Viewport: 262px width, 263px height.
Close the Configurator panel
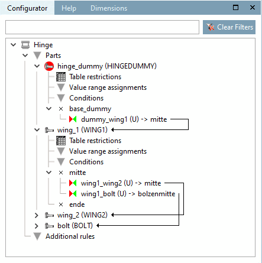[253, 8]
